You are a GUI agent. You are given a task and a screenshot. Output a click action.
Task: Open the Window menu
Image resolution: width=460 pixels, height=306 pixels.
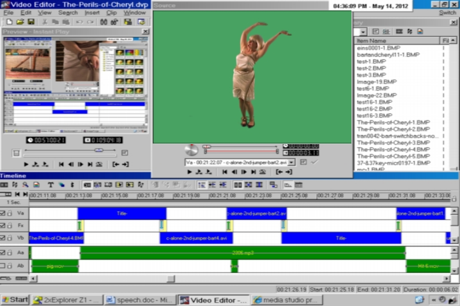tap(134, 13)
